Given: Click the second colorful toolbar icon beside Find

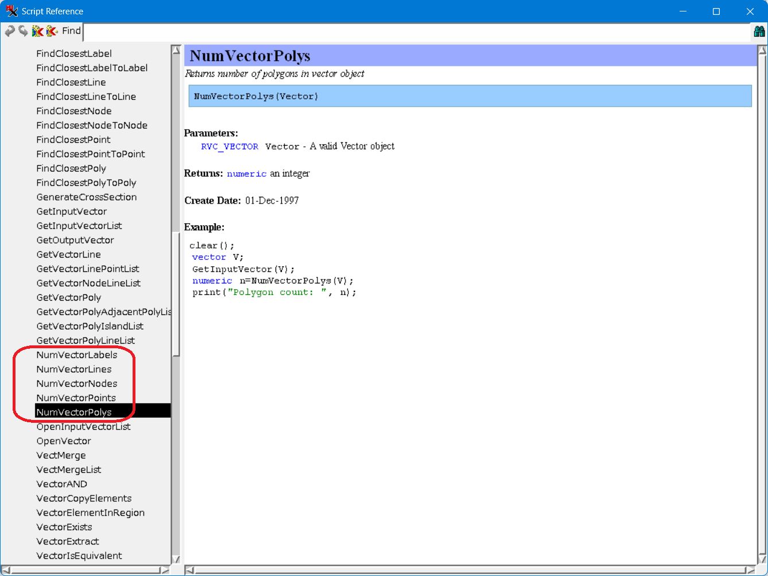Looking at the screenshot, I should (52, 31).
